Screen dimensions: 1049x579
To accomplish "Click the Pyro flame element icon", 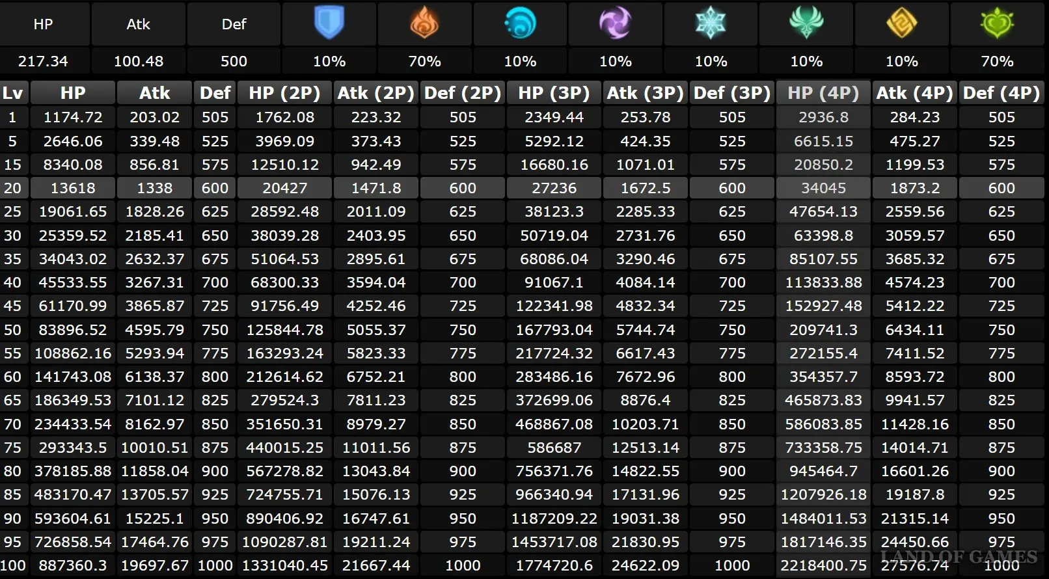I will [424, 23].
